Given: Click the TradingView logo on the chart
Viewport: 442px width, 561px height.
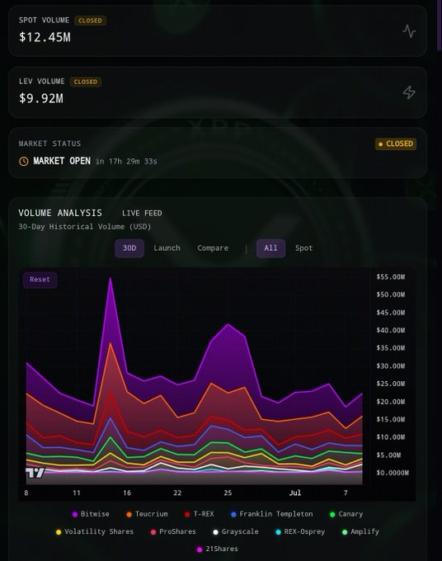Looking at the screenshot, I should coord(35,473).
